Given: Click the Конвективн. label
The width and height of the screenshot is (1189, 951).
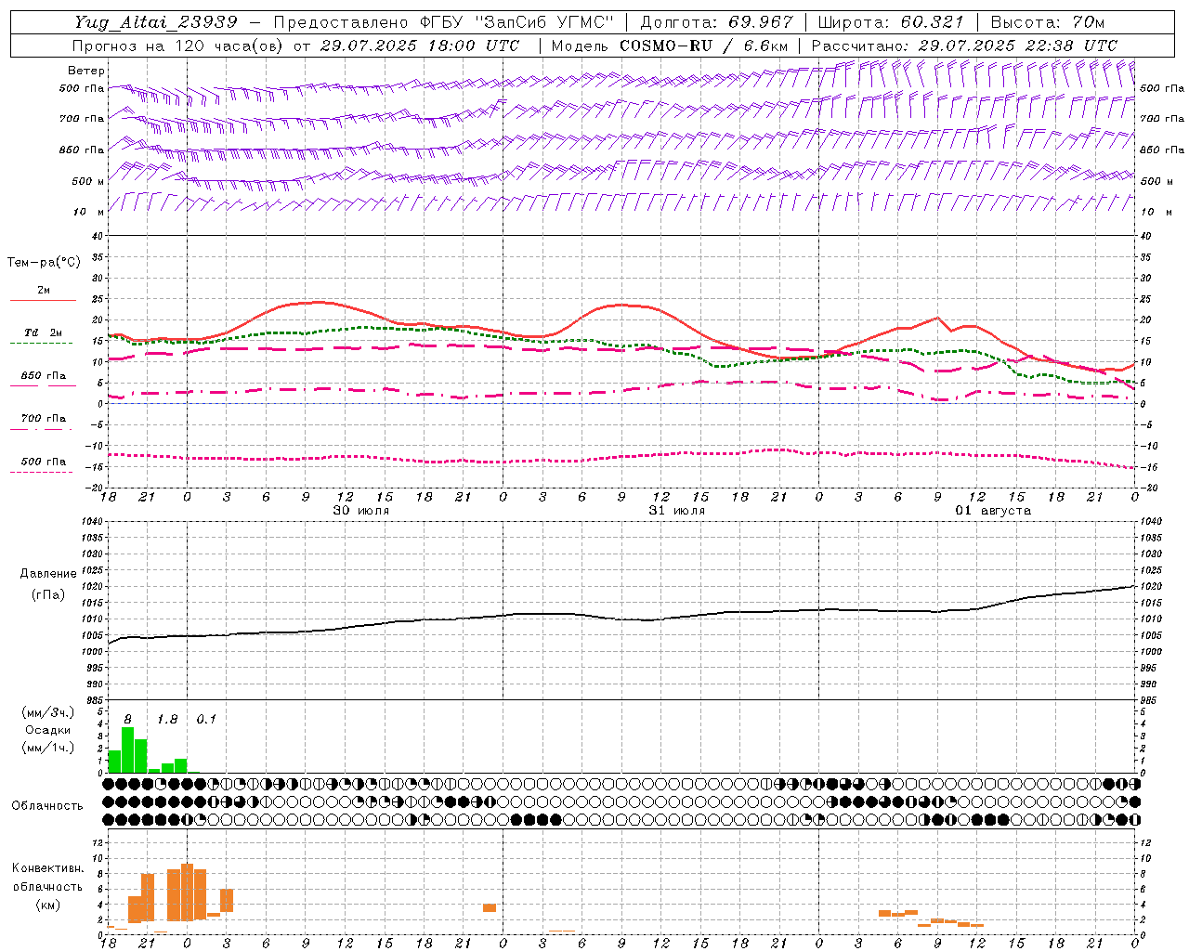Looking at the screenshot, I should 47,868.
